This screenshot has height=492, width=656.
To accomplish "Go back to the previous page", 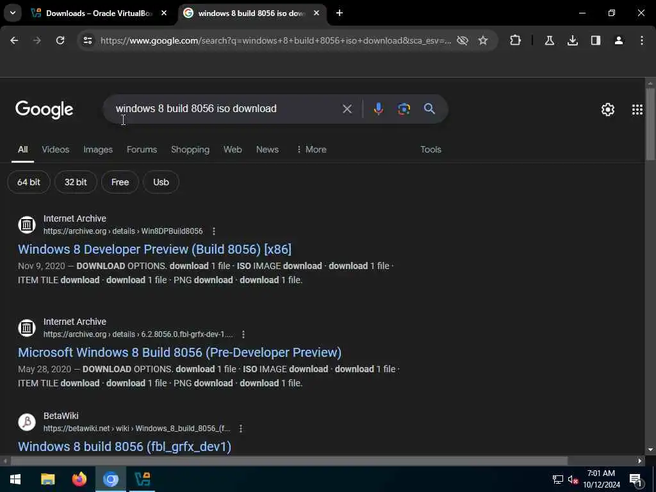I will point(14,40).
